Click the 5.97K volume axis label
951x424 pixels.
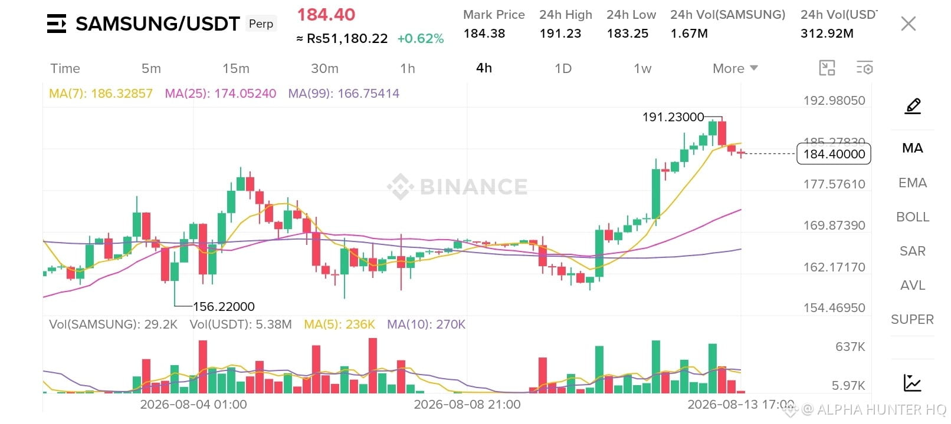point(848,386)
